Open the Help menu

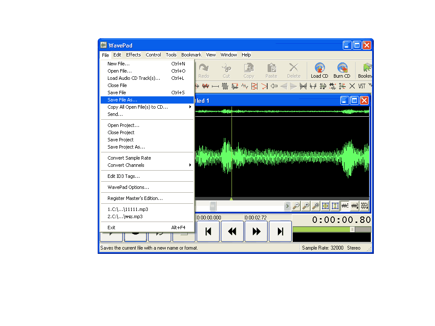tap(246, 55)
